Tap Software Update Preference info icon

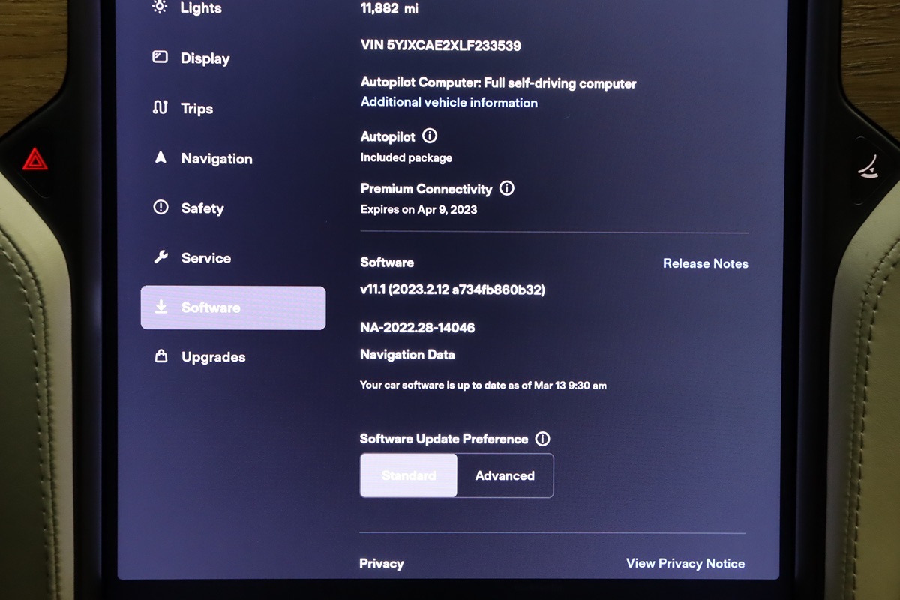tap(542, 439)
